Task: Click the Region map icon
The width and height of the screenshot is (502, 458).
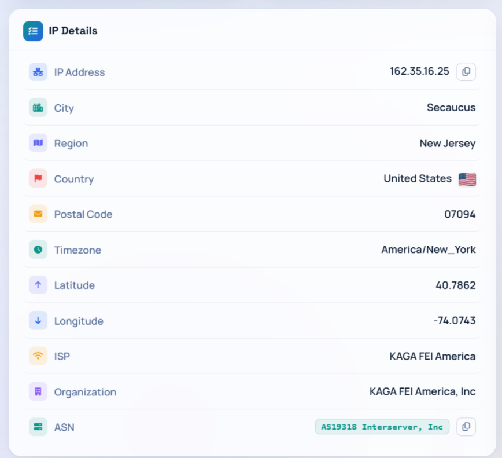Action: pyautogui.click(x=38, y=143)
